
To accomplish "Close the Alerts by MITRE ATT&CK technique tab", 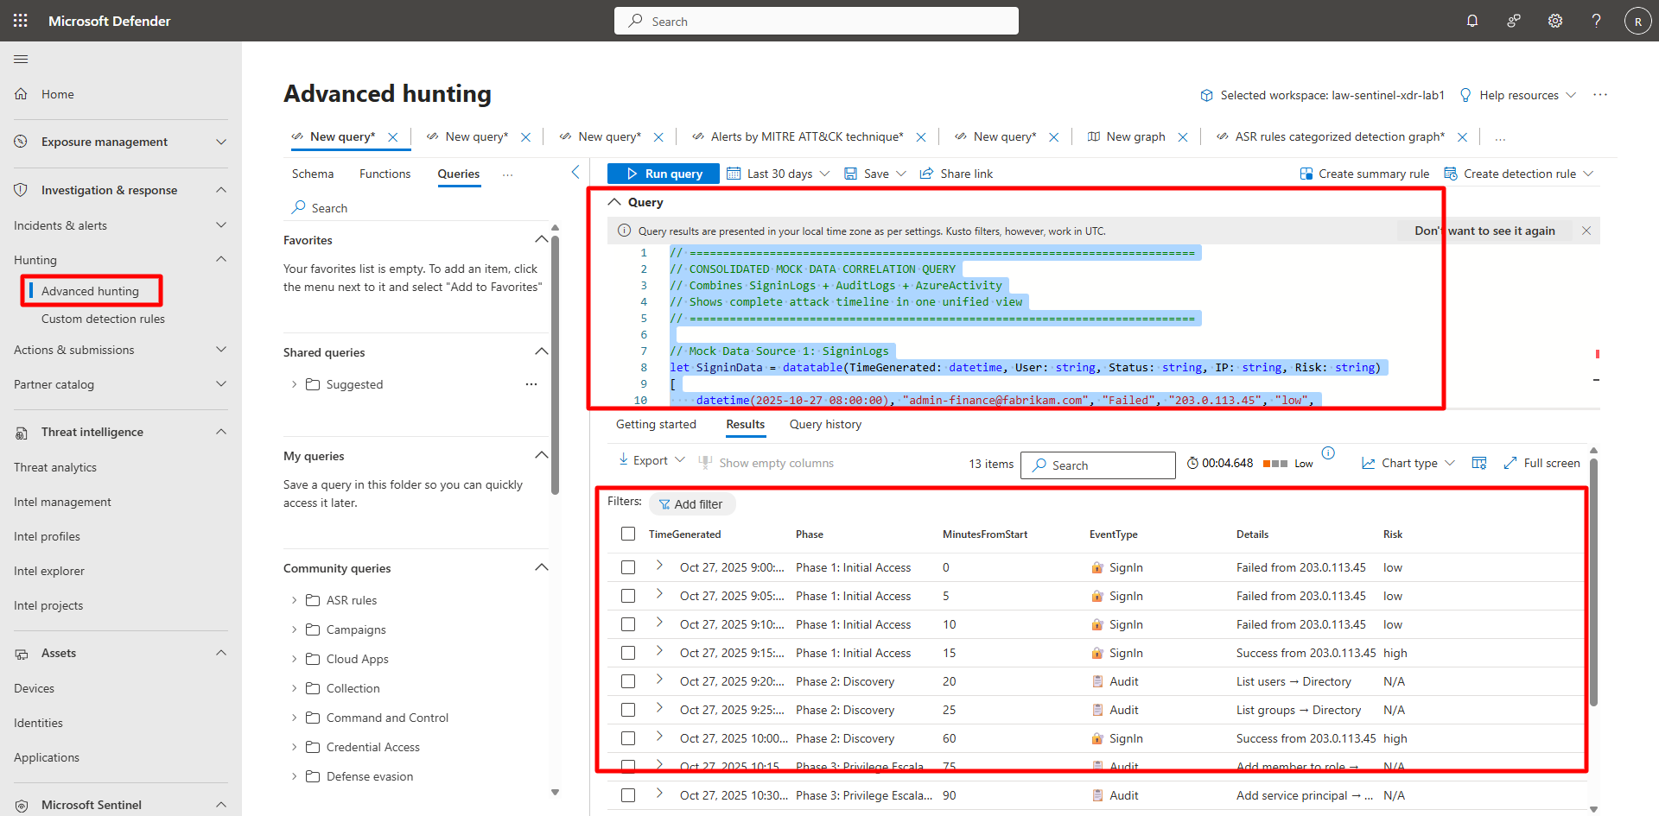I will [921, 137].
